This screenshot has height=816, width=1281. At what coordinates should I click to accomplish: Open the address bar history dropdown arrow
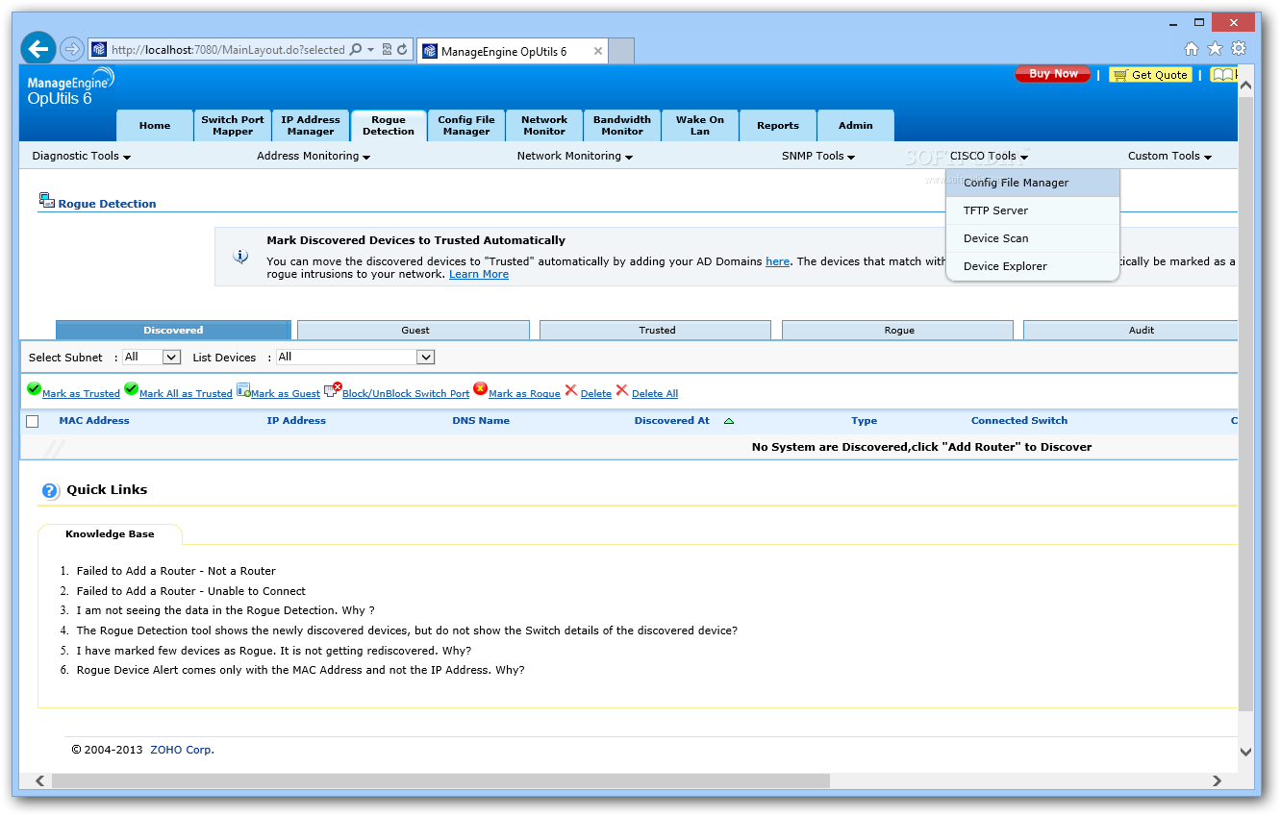tap(371, 50)
